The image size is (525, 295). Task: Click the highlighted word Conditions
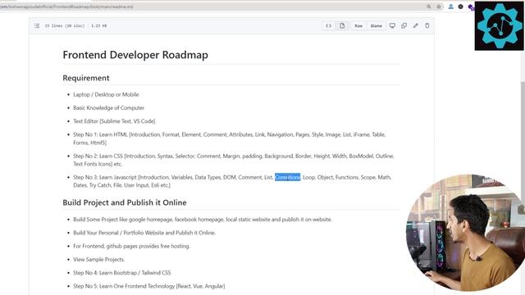pos(288,177)
